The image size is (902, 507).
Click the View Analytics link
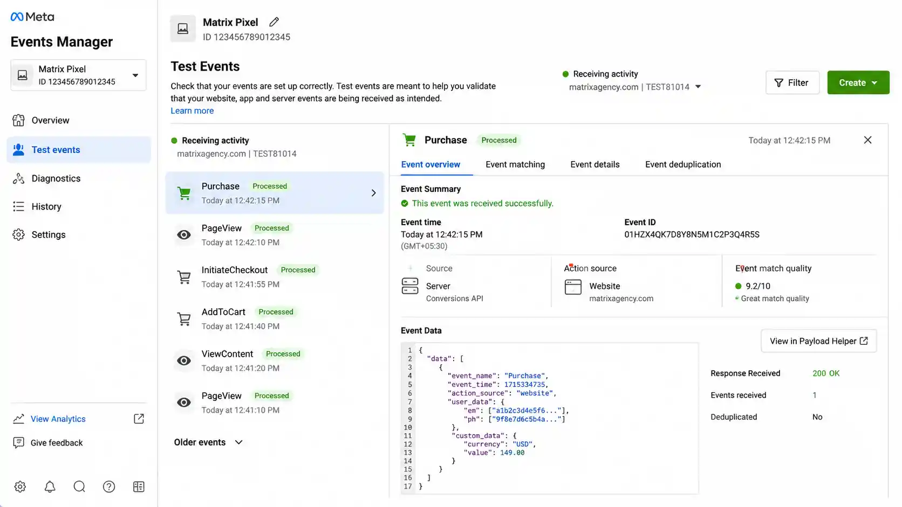(x=58, y=419)
